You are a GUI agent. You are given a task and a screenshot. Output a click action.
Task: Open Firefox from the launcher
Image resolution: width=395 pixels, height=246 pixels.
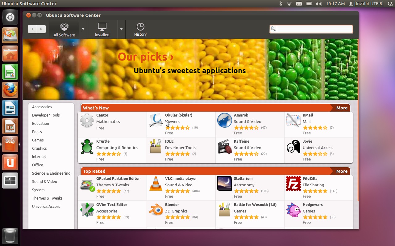(x=10, y=90)
